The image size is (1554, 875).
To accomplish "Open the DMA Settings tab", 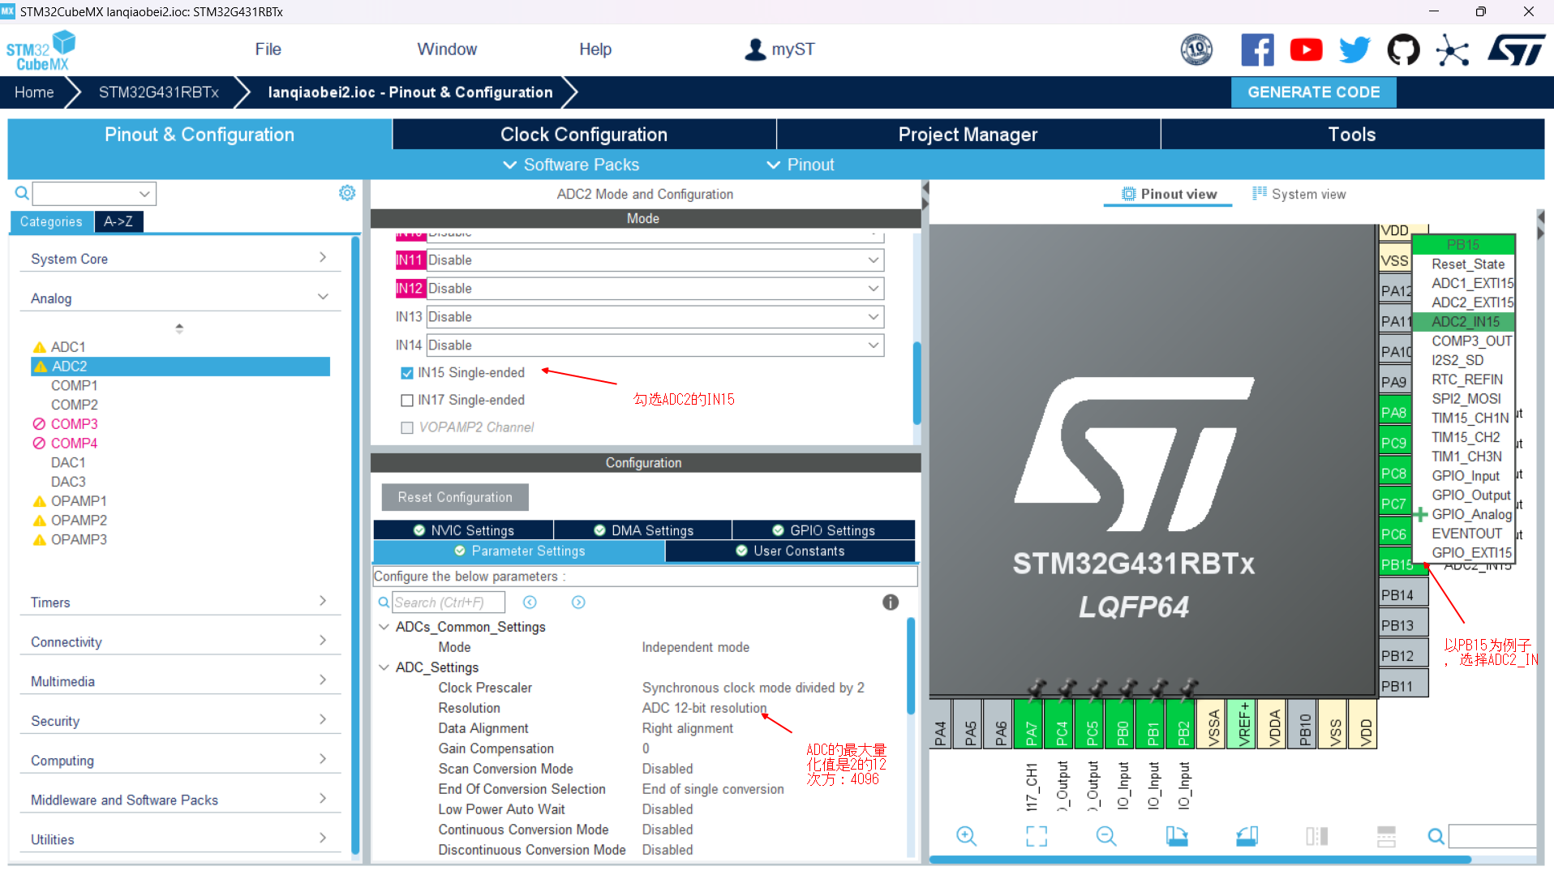I will pos(643,530).
